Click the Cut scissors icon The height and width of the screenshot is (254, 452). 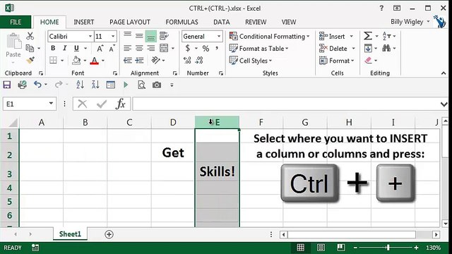tap(30, 36)
